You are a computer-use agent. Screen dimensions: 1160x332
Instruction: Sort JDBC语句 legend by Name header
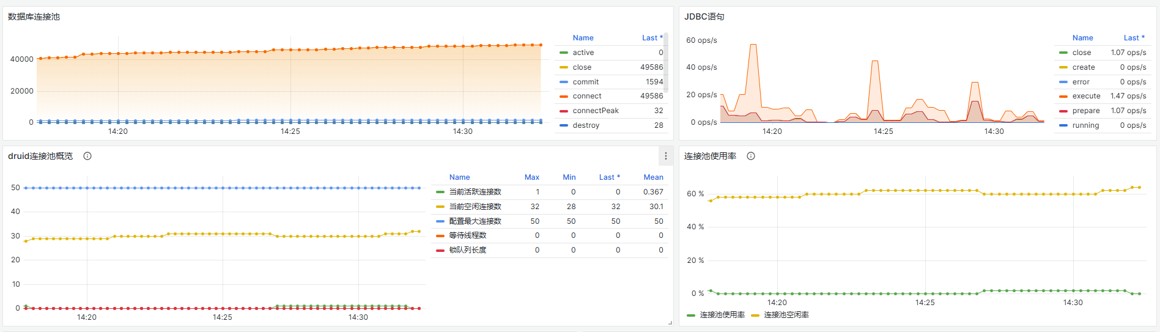[x=1082, y=38]
